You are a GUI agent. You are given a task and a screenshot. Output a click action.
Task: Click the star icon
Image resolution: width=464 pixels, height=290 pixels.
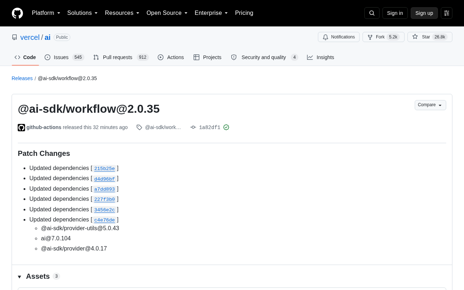coord(415,37)
